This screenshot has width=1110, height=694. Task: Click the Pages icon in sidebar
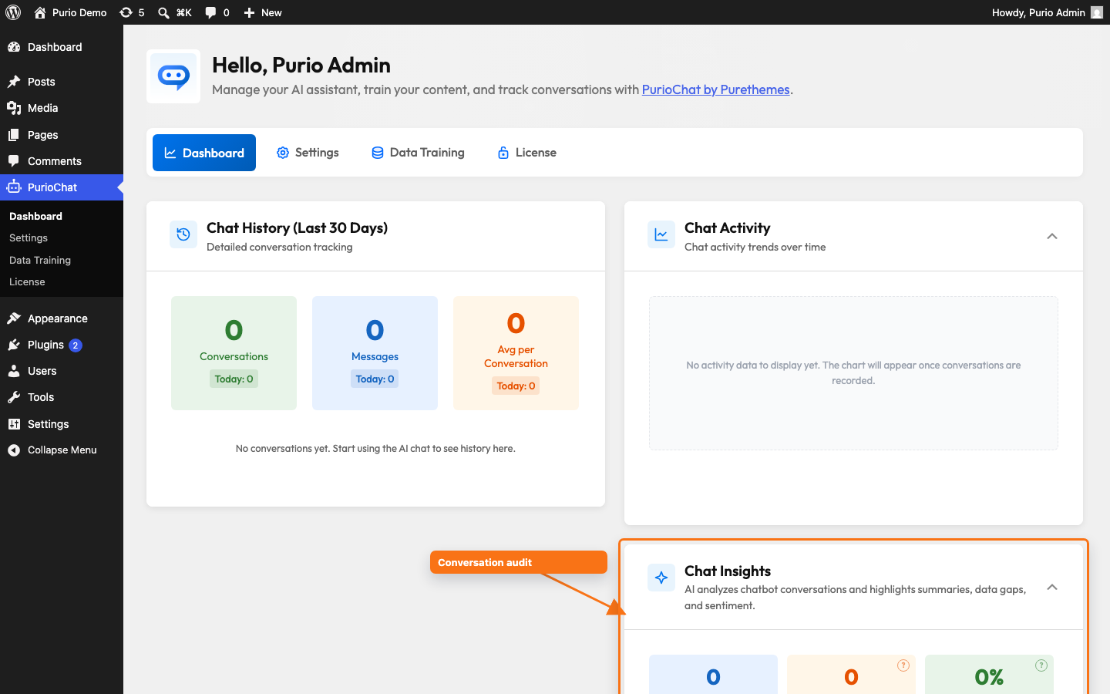click(14, 135)
